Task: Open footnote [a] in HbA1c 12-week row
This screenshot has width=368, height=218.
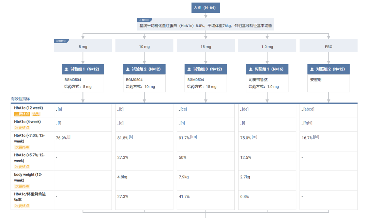Action: [60, 109]
